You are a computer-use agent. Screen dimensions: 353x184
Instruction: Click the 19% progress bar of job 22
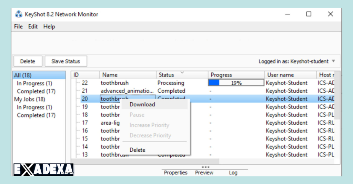click(236, 83)
